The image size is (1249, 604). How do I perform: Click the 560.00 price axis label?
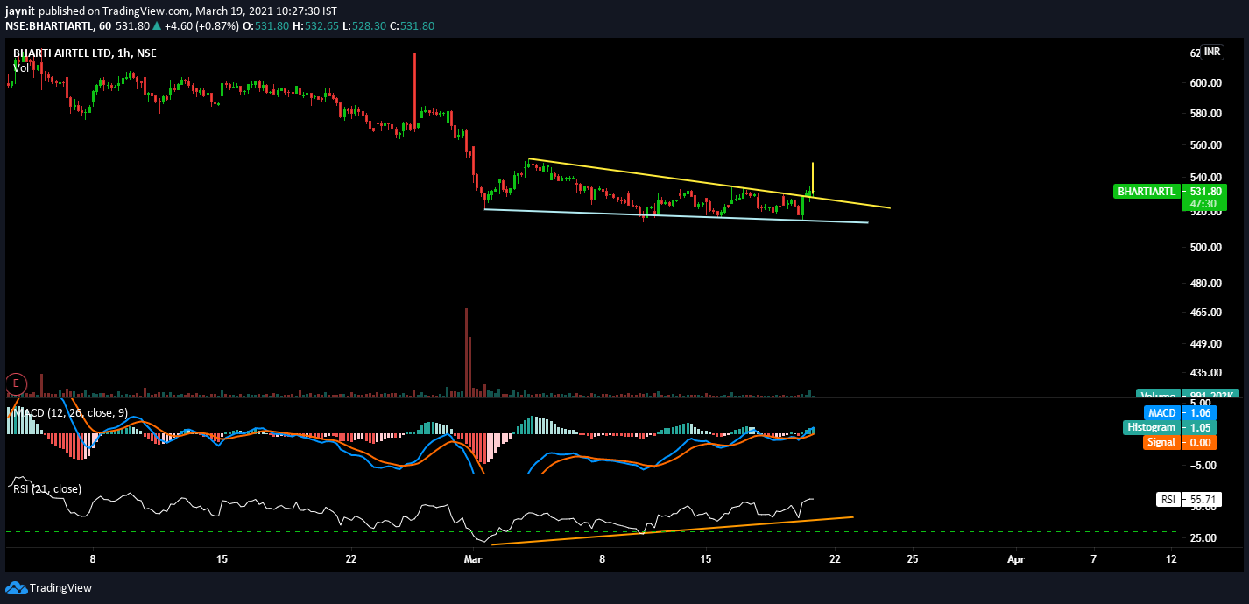click(x=1204, y=145)
